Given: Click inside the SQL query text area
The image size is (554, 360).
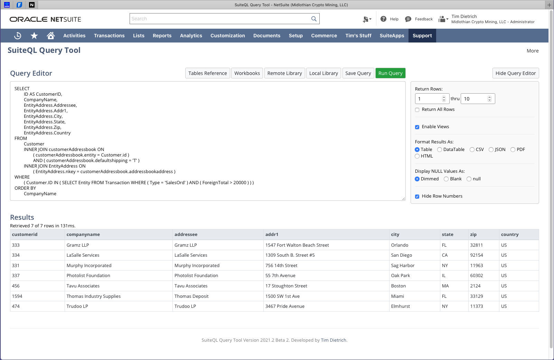Looking at the screenshot, I should 208,141.
